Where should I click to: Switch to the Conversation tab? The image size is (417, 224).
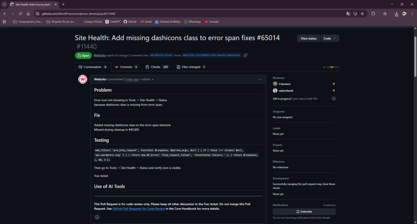[93, 67]
